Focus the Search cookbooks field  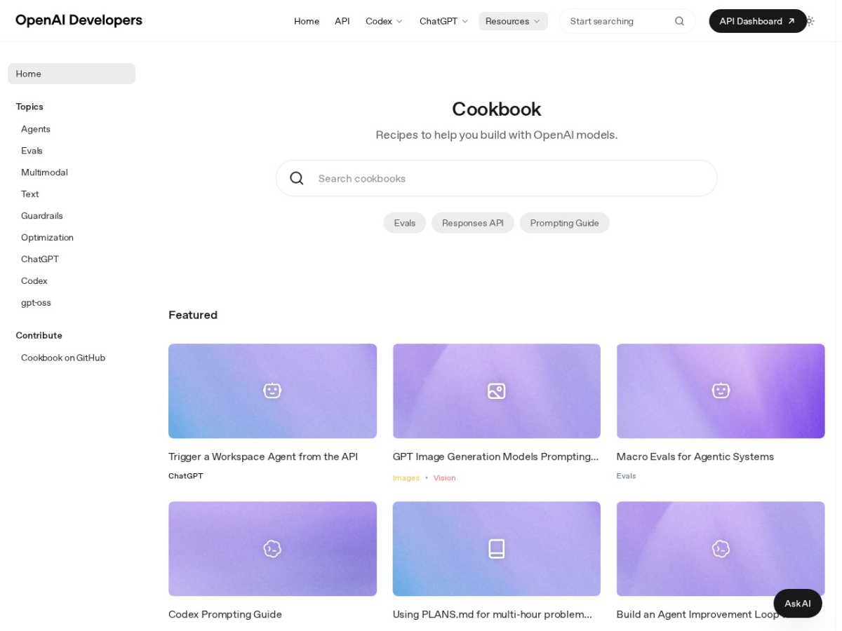pos(497,178)
